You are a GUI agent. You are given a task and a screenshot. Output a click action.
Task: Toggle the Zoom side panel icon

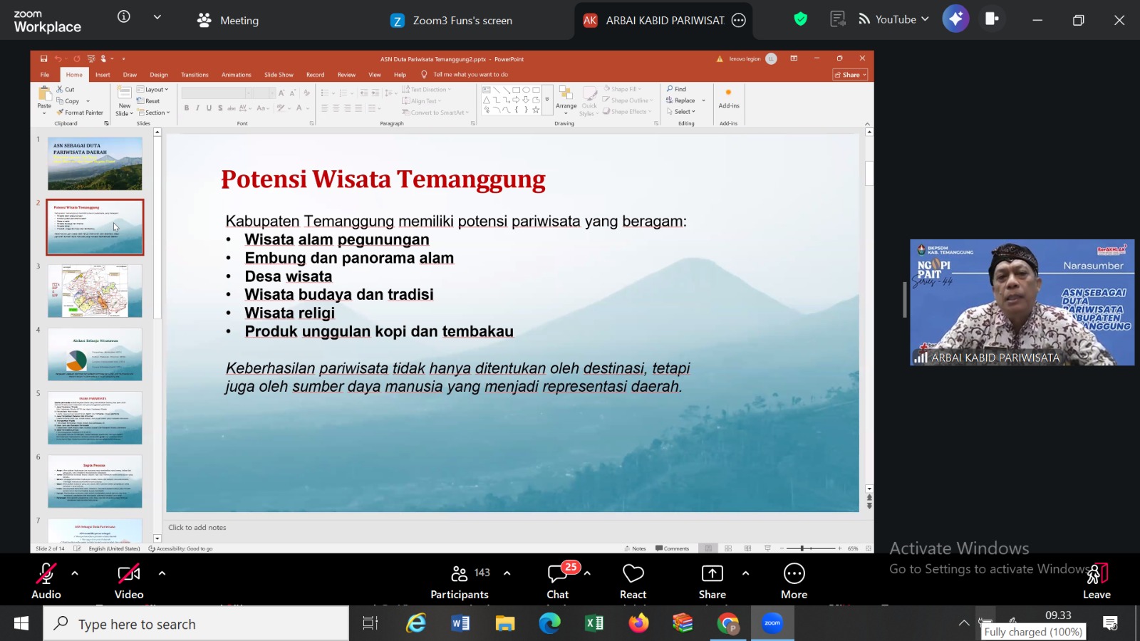coord(992,19)
